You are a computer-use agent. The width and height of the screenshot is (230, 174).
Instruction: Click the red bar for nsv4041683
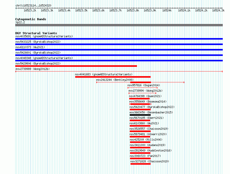point(113,77)
